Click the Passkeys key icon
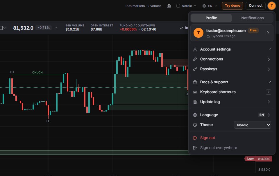The image size is (279, 176). [x=195, y=69]
